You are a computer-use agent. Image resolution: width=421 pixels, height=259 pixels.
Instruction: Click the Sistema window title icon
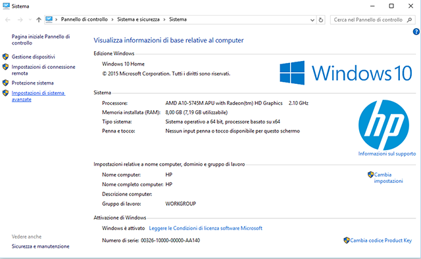[x=6, y=6]
